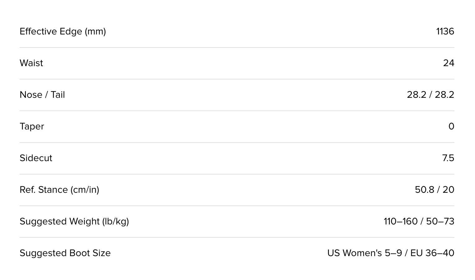Screen dimensions: 475x280
Task: Click the Waist row label
Action: (x=31, y=63)
